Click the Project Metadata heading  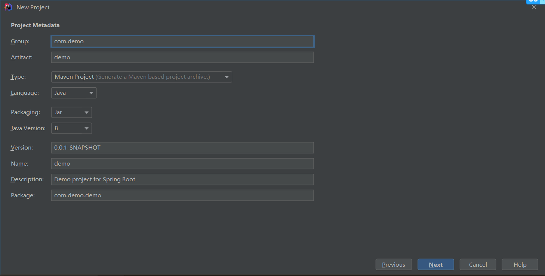click(35, 25)
